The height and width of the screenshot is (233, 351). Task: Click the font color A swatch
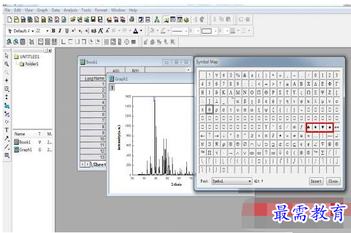point(135,31)
